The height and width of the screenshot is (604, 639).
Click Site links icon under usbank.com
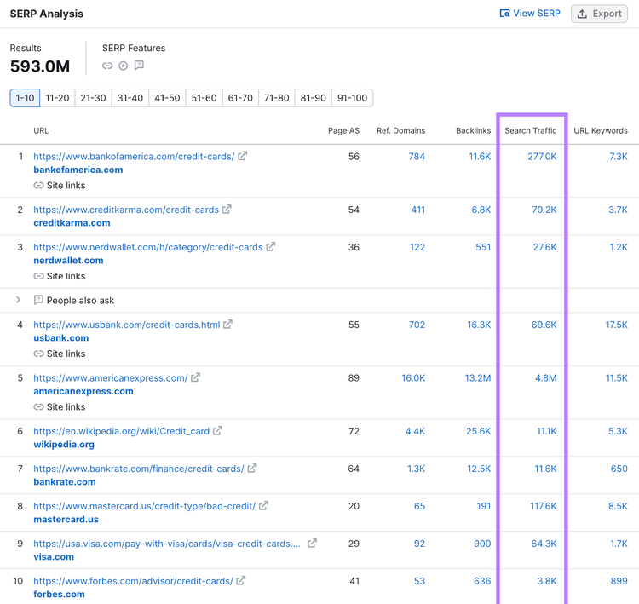point(38,354)
